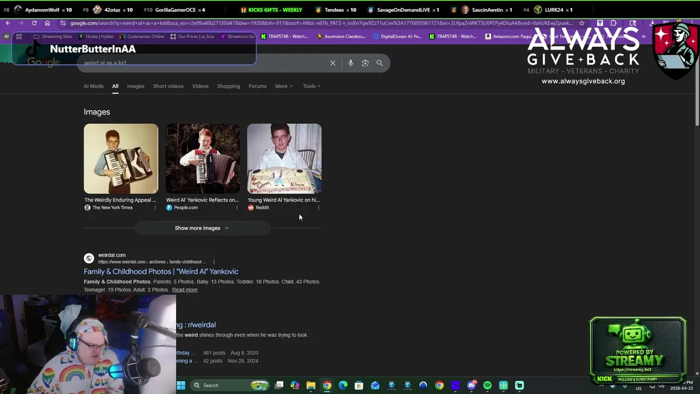Screen dimensions: 700x394
Task: Click Read more in weirdal.com snippet
Action: [x=185, y=290]
